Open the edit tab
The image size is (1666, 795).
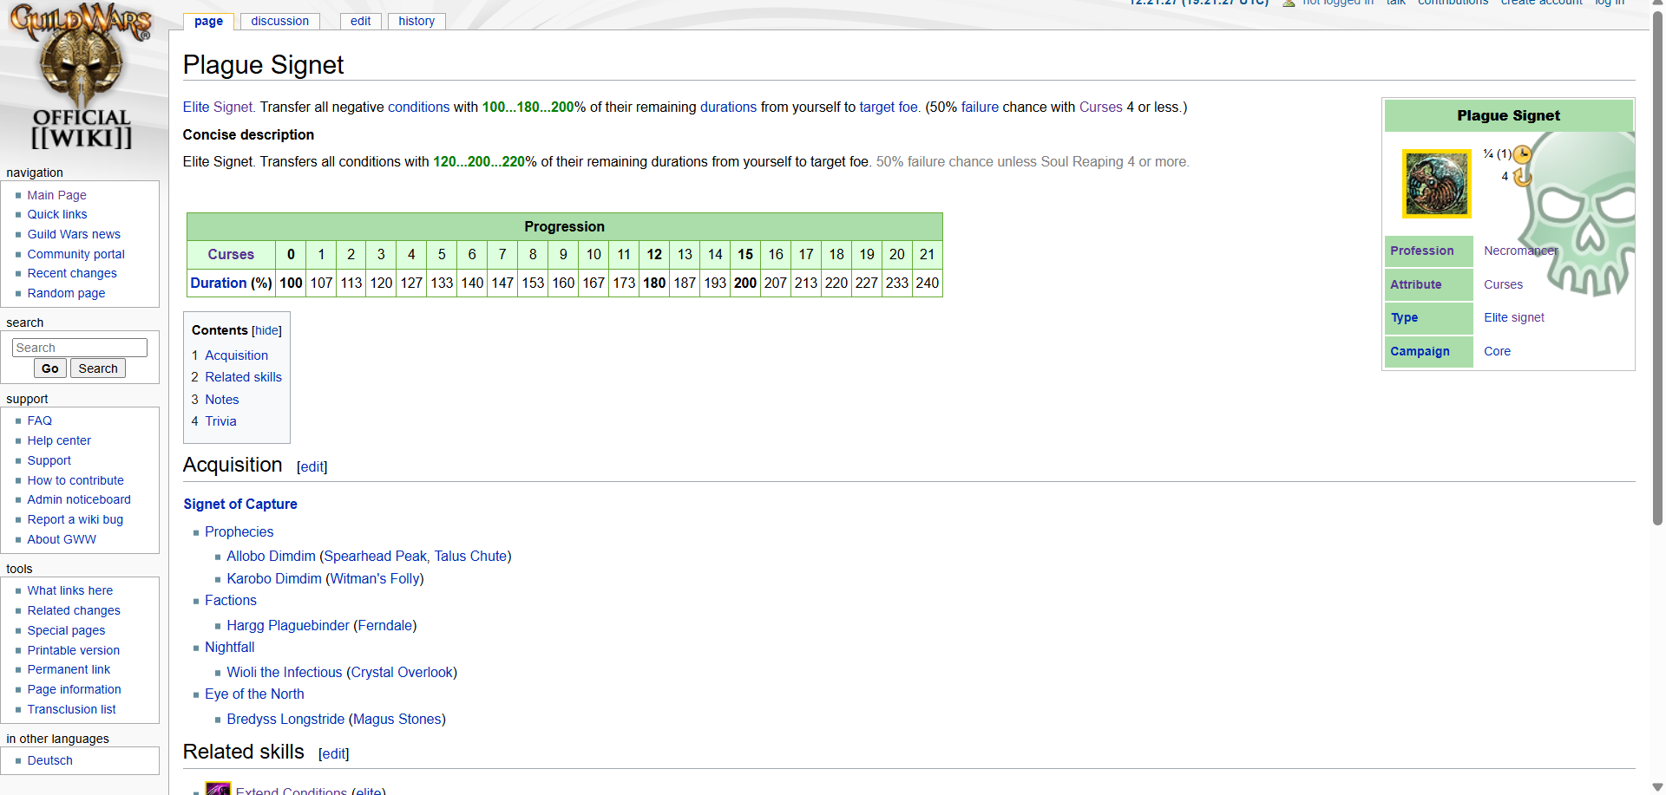tap(361, 21)
